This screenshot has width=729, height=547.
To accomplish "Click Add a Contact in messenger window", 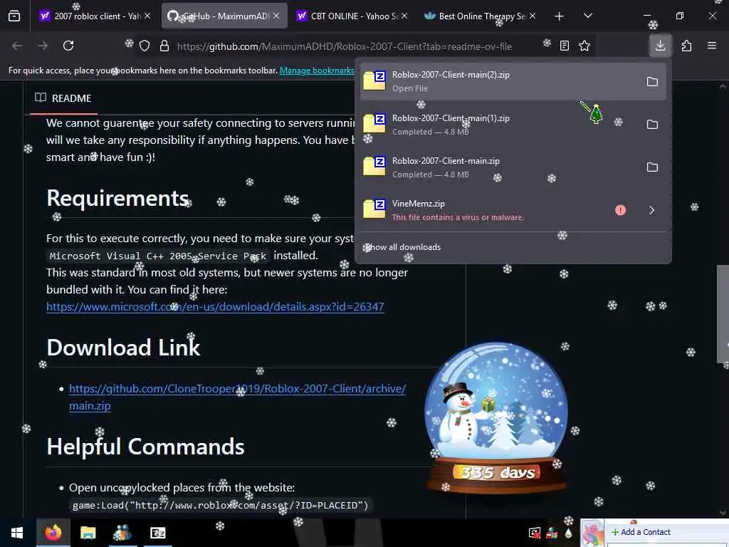I will [641, 532].
